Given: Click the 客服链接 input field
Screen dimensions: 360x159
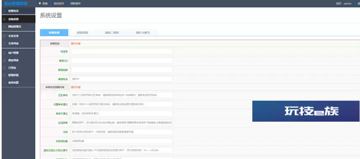Looking at the screenshot, I should (122, 70).
